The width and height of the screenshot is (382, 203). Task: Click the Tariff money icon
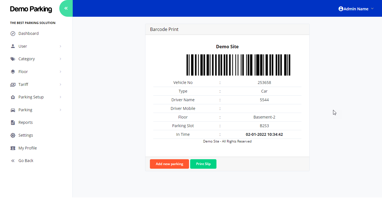tap(13, 84)
